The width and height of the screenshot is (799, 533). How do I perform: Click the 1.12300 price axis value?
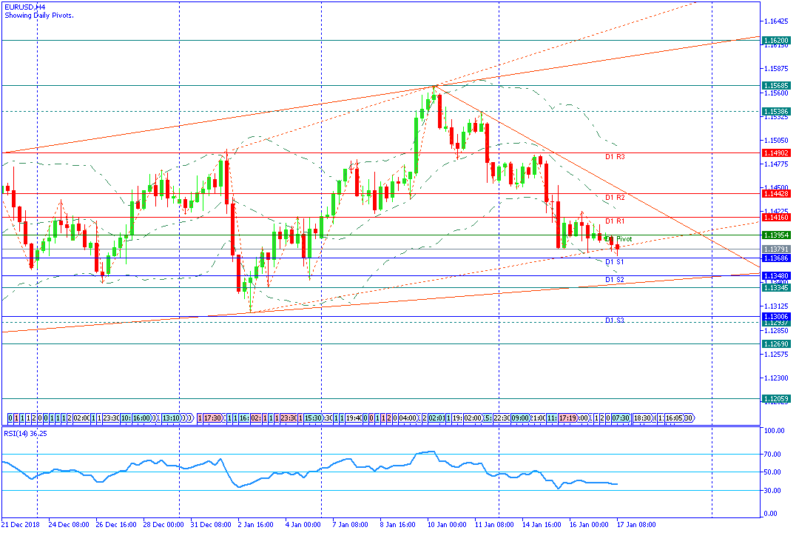coord(776,378)
